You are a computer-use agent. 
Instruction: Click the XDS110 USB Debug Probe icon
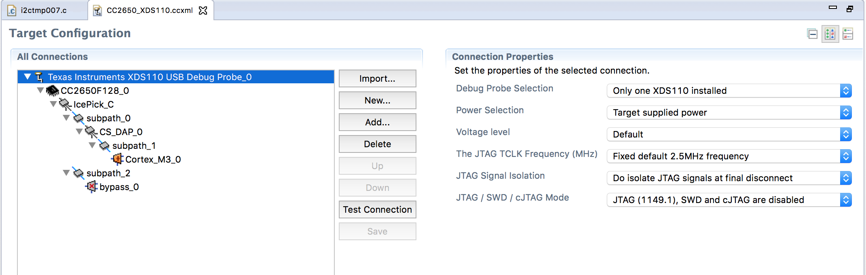click(x=38, y=77)
